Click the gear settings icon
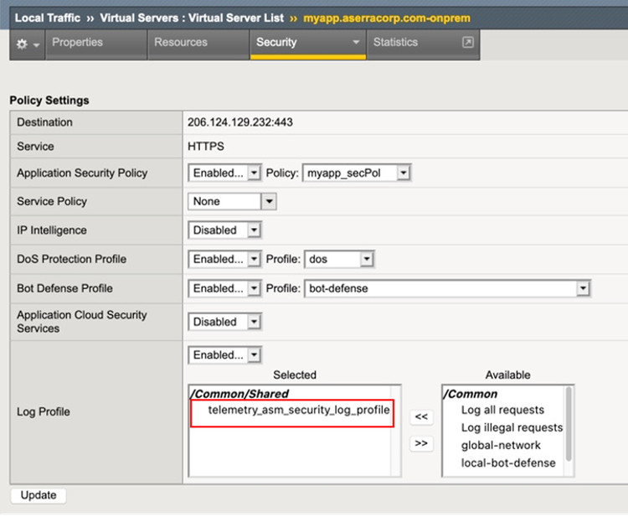628x517 pixels. click(x=23, y=44)
